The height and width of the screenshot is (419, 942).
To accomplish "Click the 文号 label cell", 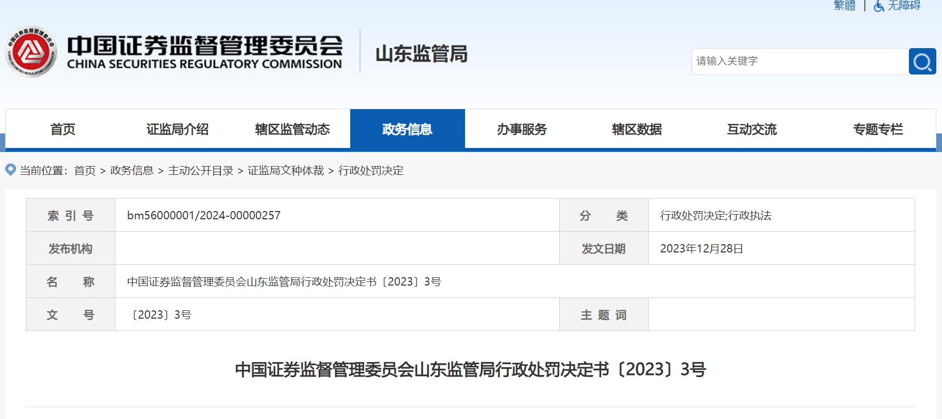I will (x=70, y=315).
